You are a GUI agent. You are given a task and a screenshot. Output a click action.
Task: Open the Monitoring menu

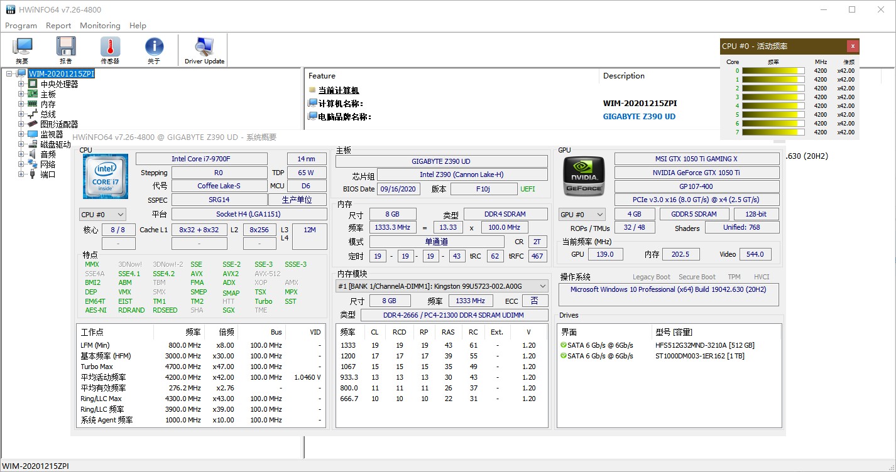pos(100,26)
